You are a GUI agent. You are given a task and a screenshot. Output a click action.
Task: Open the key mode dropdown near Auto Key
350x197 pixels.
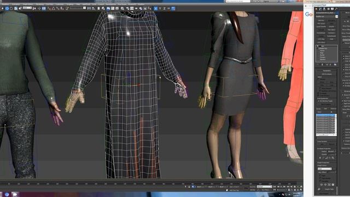pyautogui.click(x=264, y=187)
